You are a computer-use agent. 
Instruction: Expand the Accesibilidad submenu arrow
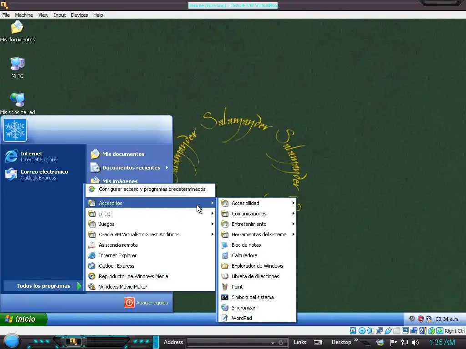294,203
